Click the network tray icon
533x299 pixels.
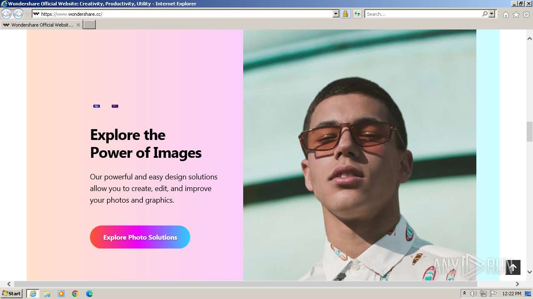coord(483,294)
